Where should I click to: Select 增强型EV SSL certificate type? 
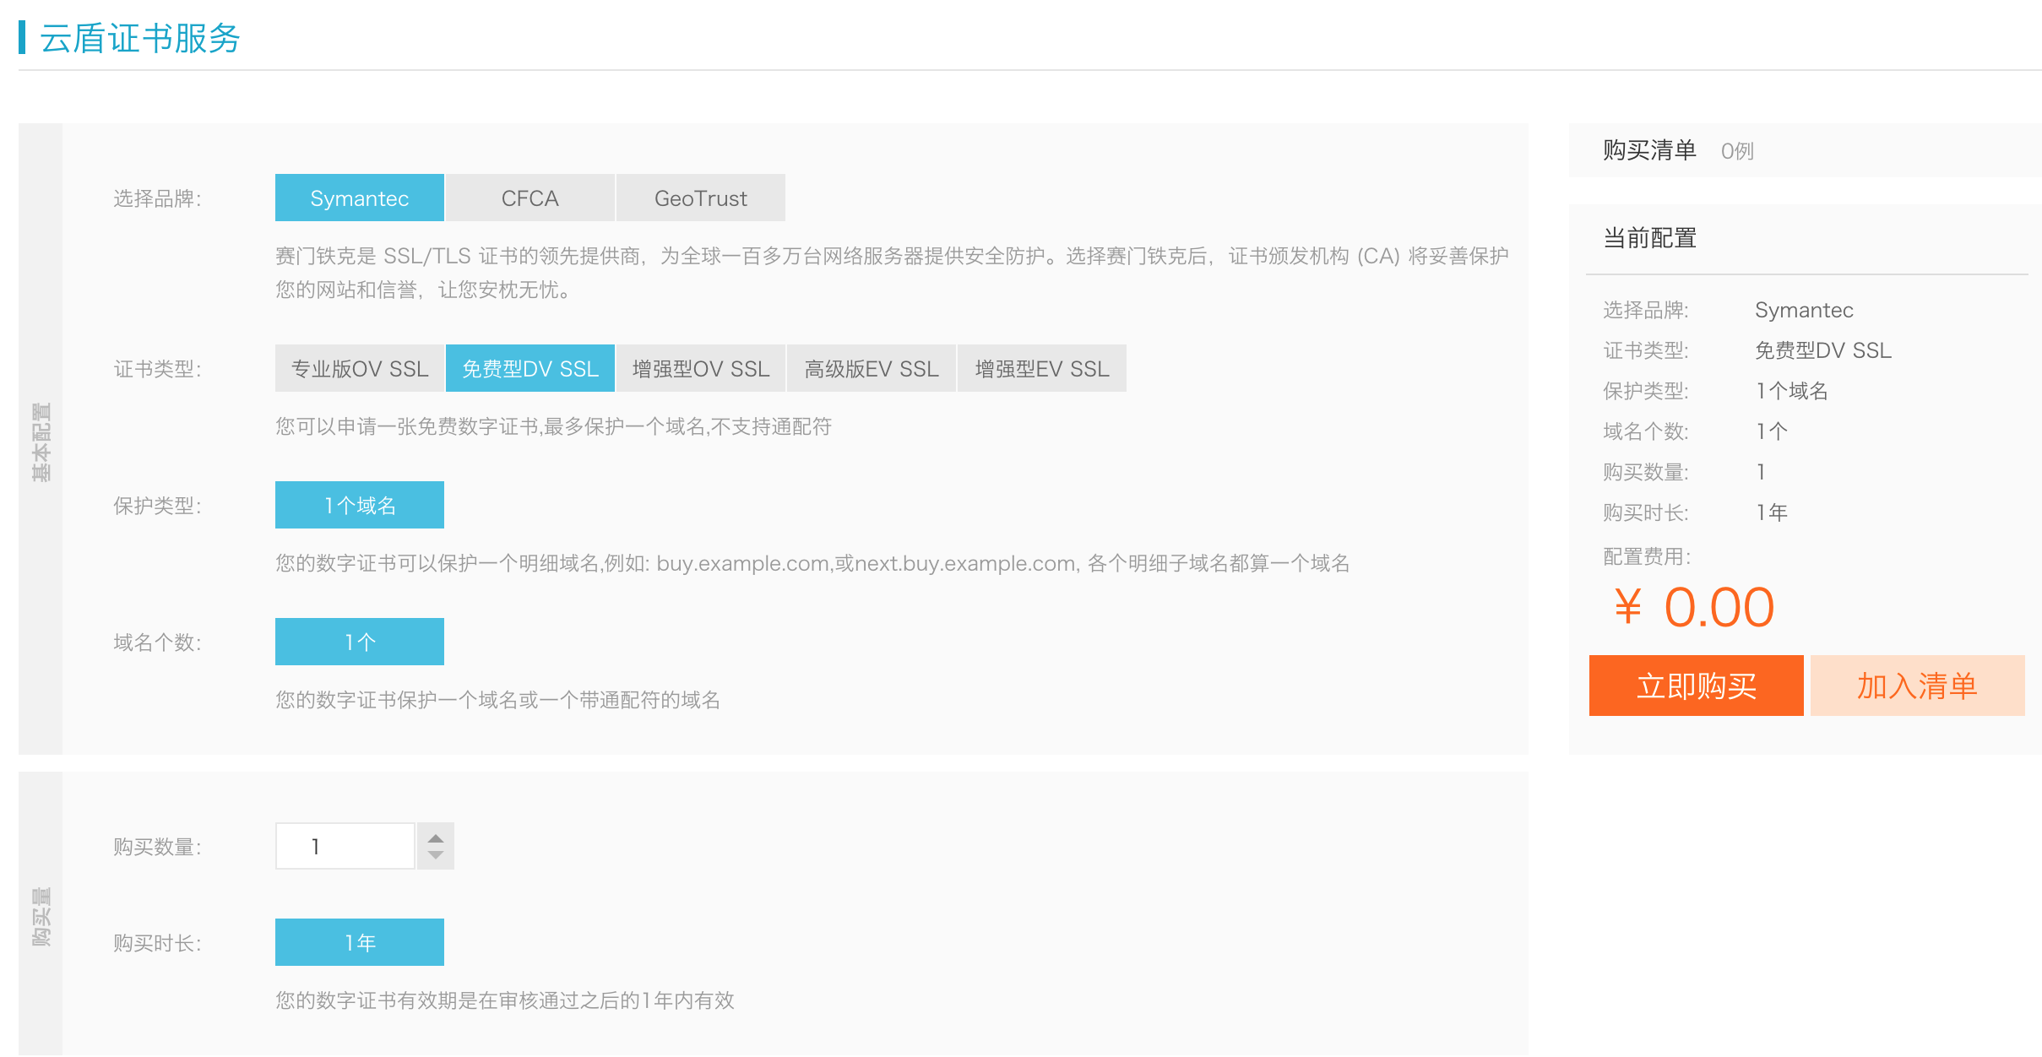click(x=1041, y=368)
